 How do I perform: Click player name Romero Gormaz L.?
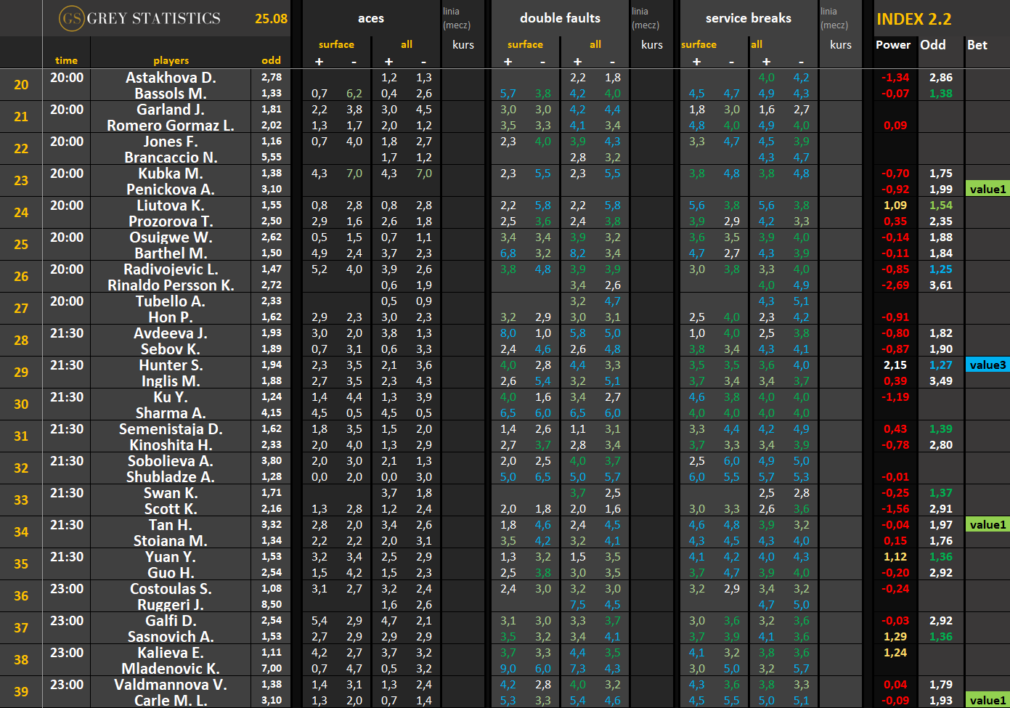(171, 126)
